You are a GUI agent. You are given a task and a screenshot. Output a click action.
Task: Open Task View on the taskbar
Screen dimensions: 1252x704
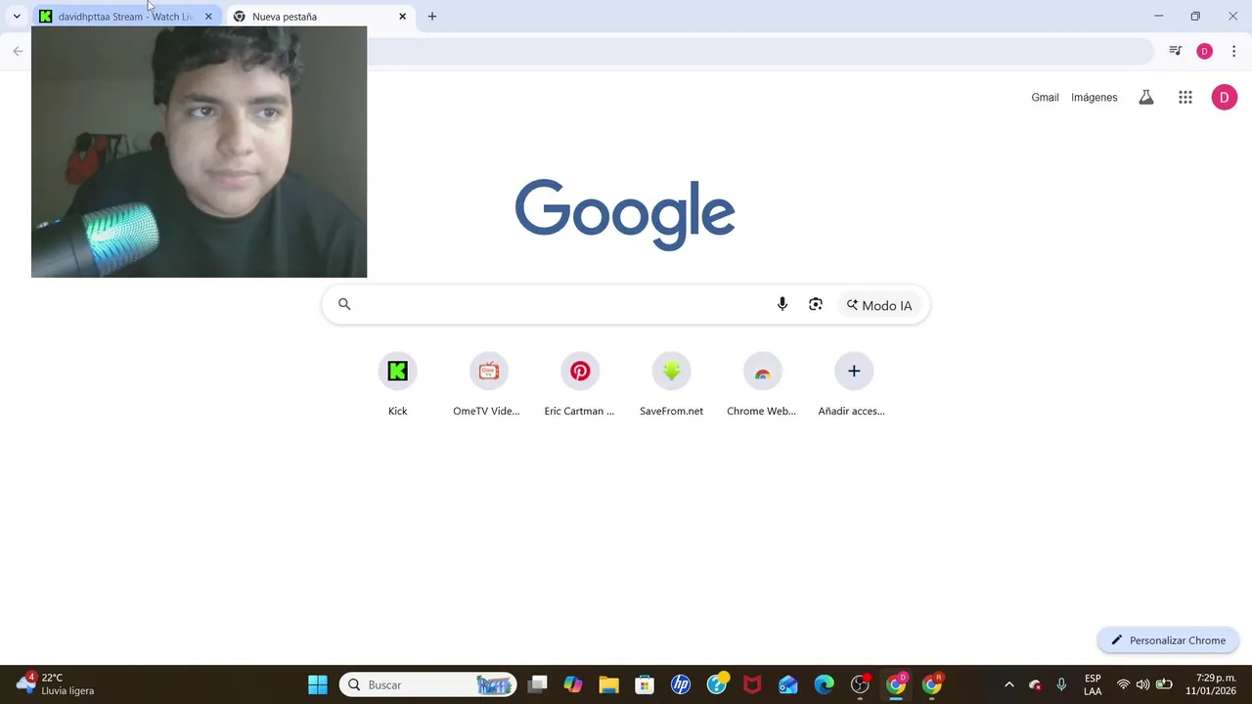[537, 684]
